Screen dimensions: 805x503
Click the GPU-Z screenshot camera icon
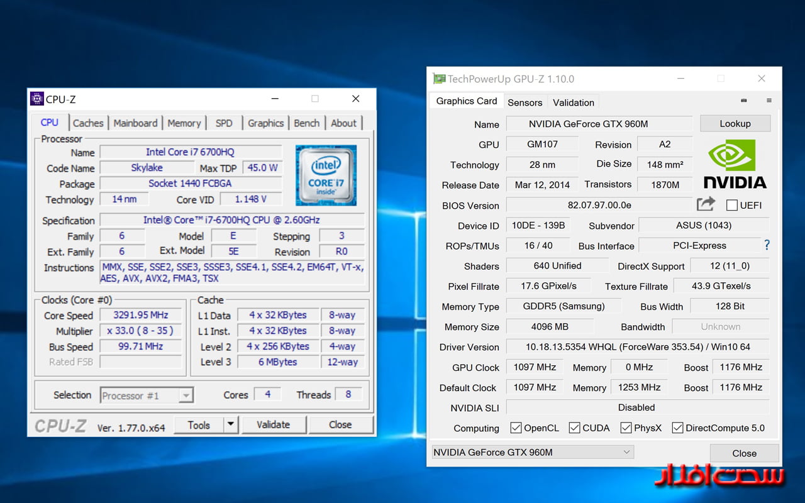pyautogui.click(x=744, y=101)
